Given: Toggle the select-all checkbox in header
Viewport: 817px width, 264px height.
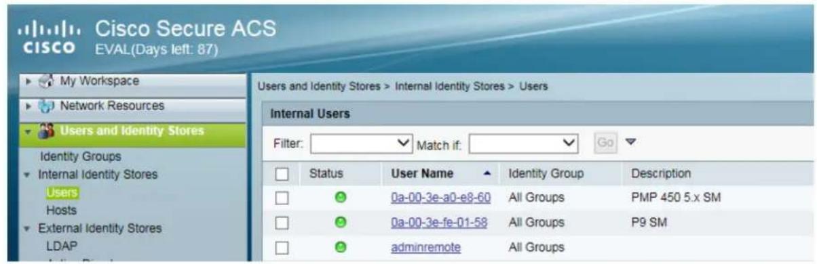Looking at the screenshot, I should [282, 174].
